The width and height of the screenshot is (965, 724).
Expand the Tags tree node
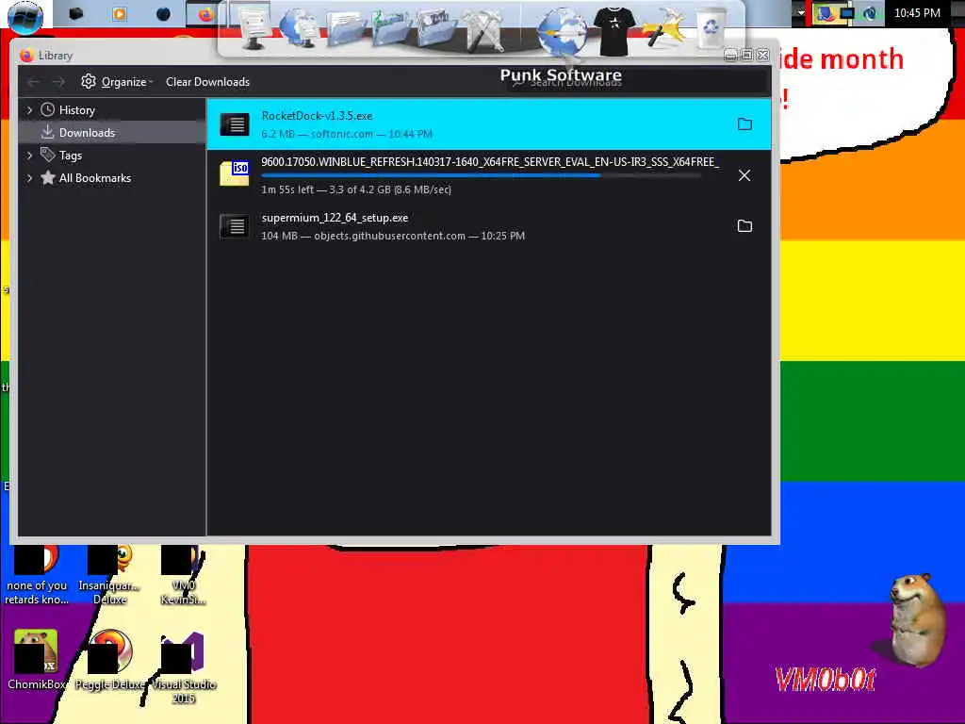[x=29, y=156]
